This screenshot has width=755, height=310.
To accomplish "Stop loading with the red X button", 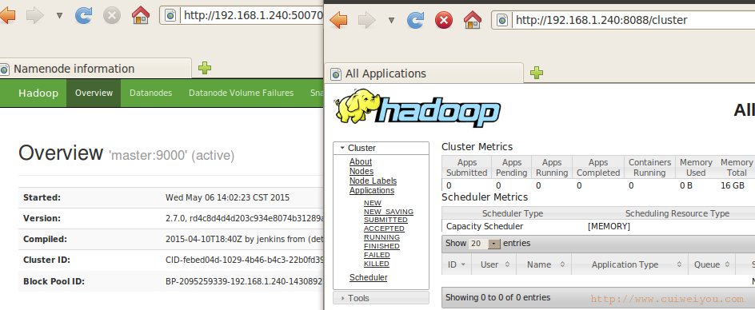I will click(x=444, y=20).
